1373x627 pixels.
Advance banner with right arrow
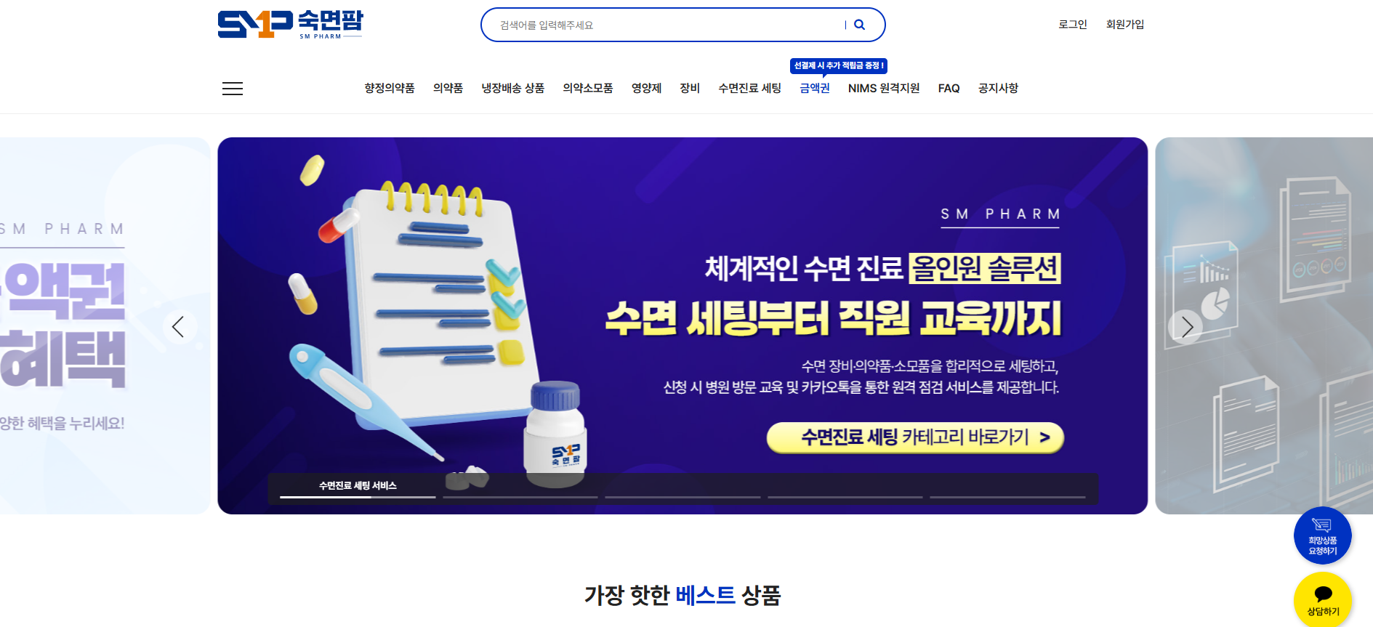click(1185, 327)
